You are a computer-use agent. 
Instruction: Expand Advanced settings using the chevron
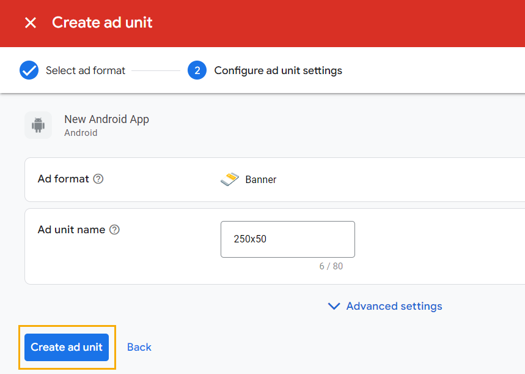[334, 306]
